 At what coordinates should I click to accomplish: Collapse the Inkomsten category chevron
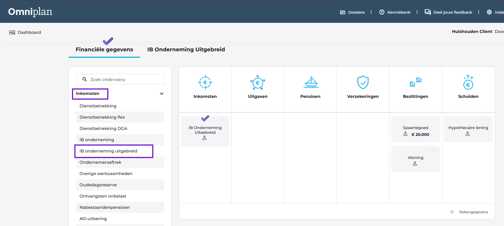coord(162,94)
